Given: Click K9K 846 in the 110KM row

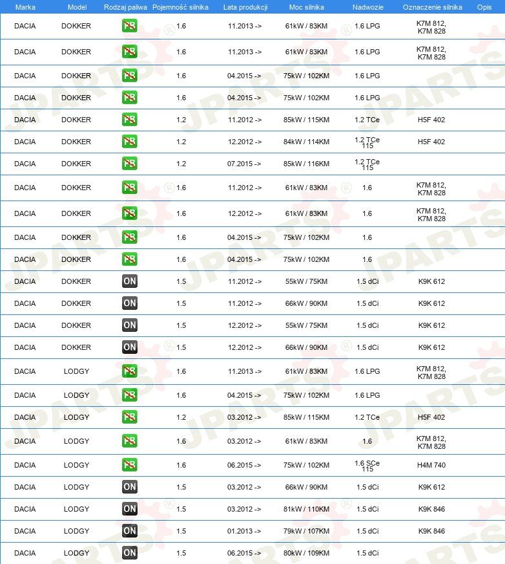Looking at the screenshot, I should coord(431,509).
